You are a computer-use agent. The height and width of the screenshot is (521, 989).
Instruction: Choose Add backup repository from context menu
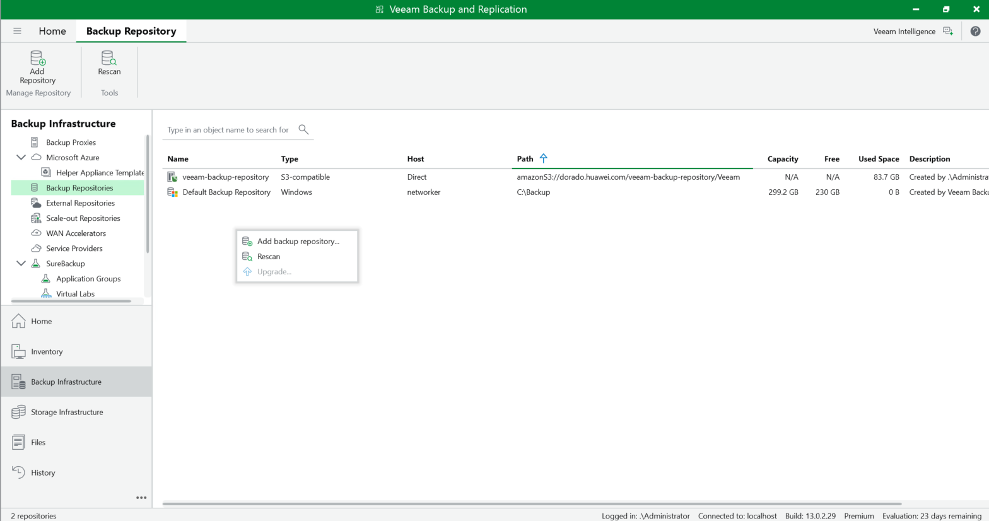(297, 242)
